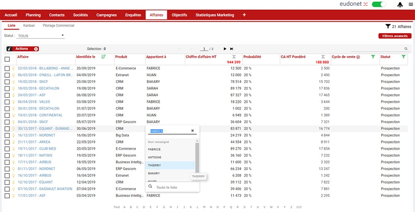Viewport: 415px width, 212px height.
Task: Check the 24/05/2017 ASF row checkbox
Action: coord(7,95)
